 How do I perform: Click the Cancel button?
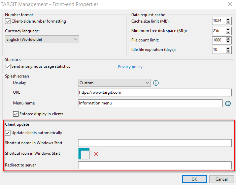tap(222, 179)
